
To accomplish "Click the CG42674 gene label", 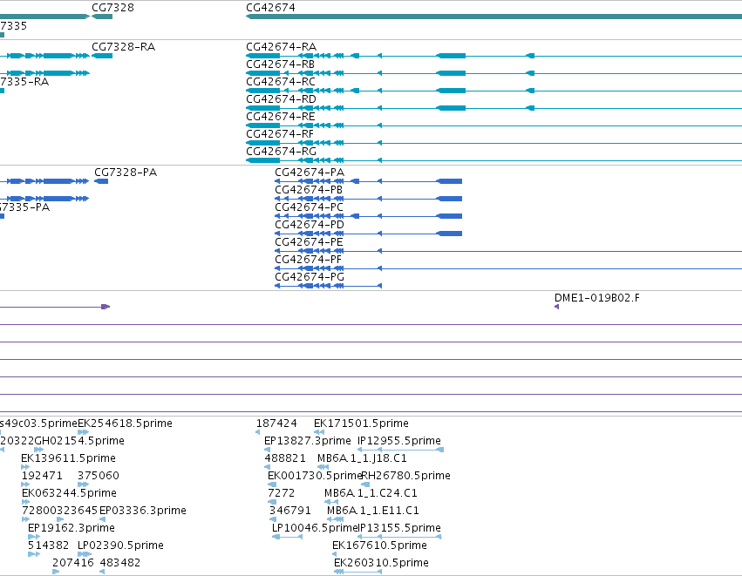I will pos(270,8).
